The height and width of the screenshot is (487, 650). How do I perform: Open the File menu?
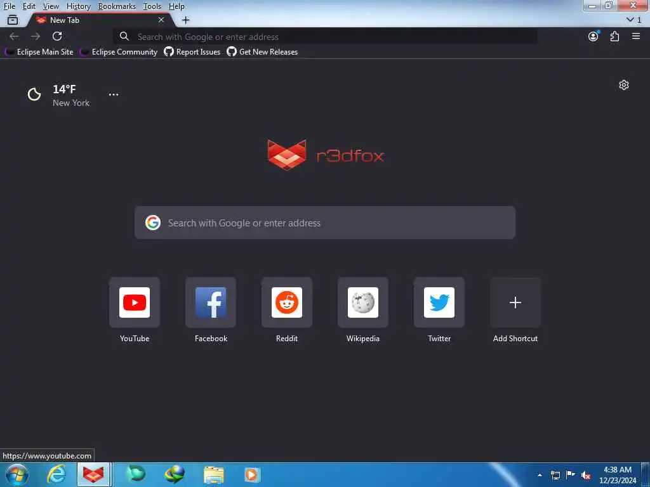[9, 6]
